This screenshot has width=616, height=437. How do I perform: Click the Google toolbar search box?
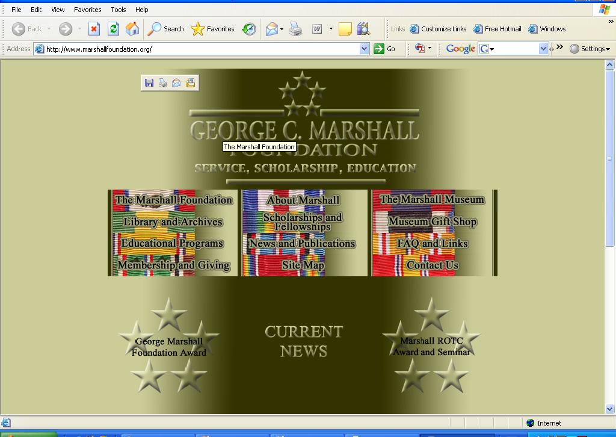point(514,49)
